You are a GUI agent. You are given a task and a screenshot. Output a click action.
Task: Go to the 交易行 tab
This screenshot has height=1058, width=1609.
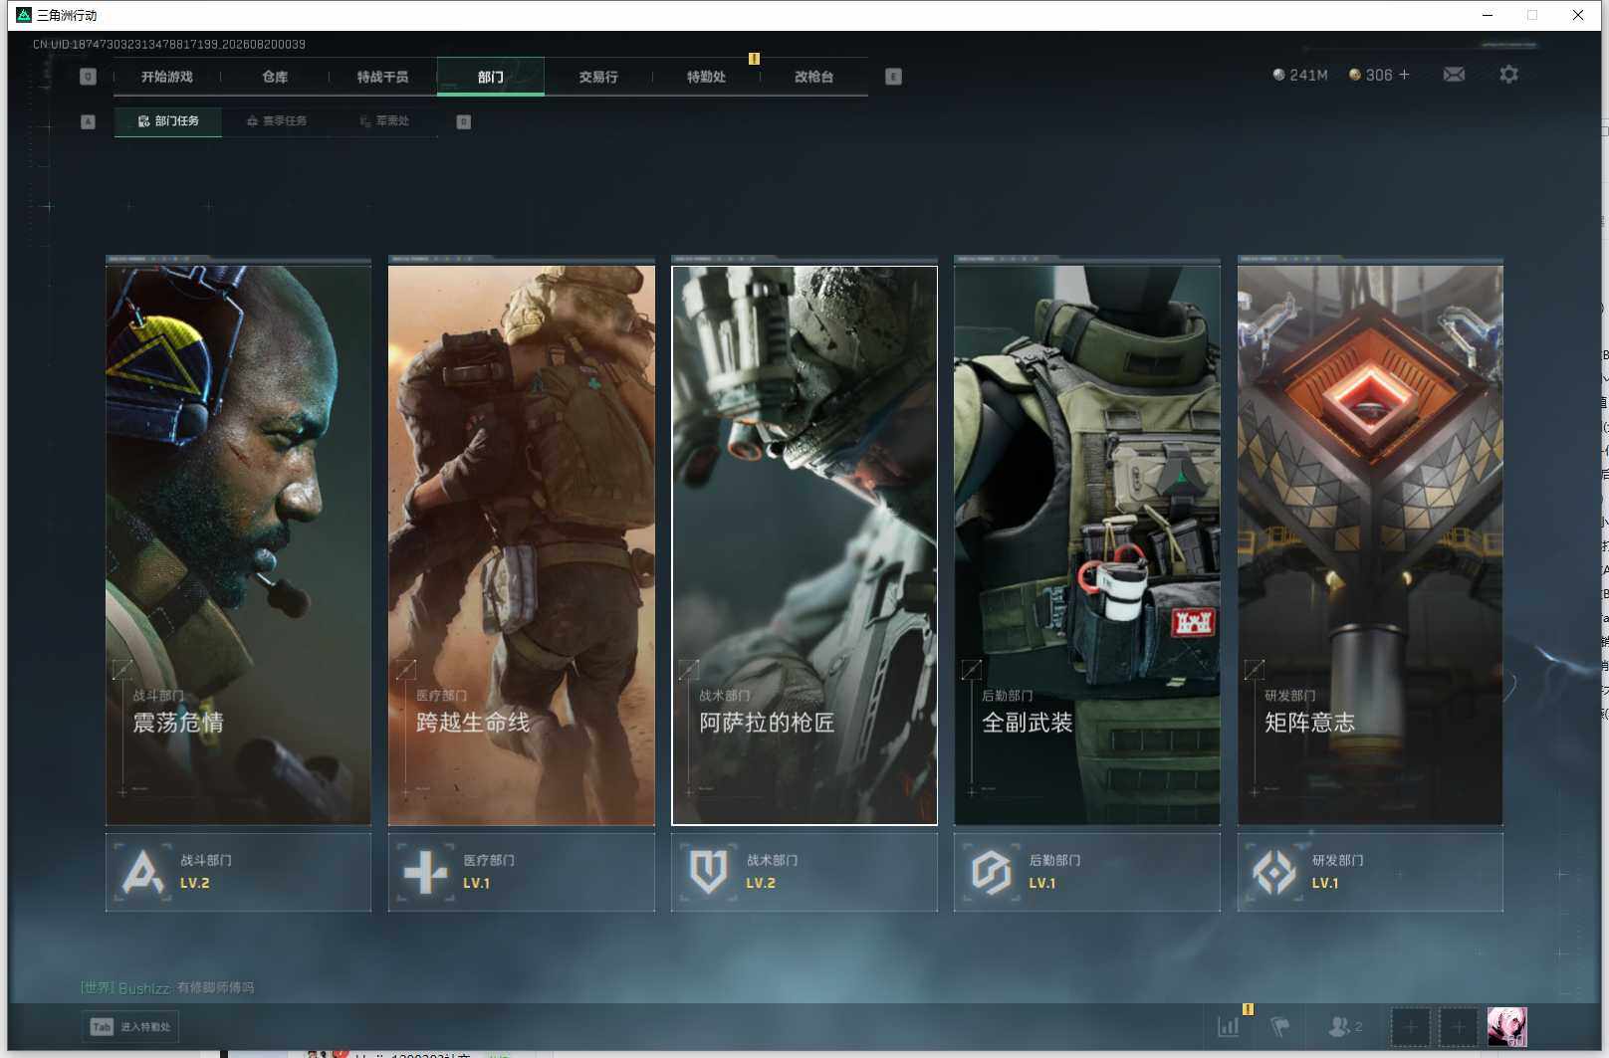[x=598, y=77]
